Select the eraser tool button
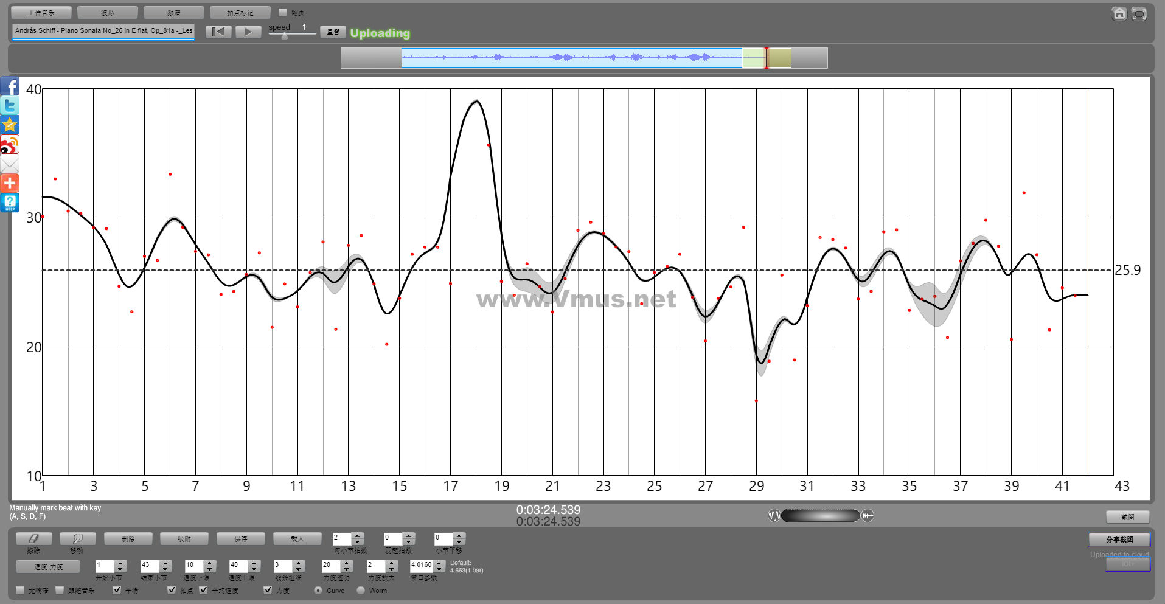 point(33,539)
